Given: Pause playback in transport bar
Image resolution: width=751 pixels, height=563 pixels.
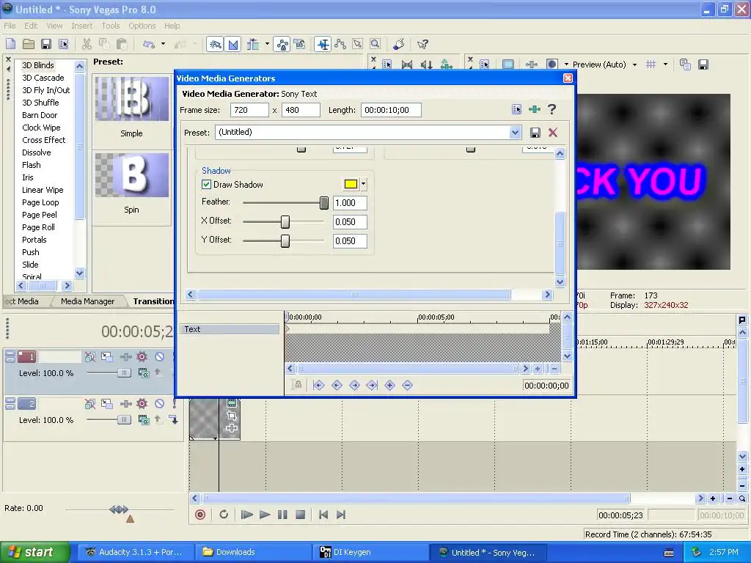Looking at the screenshot, I should coord(282,515).
